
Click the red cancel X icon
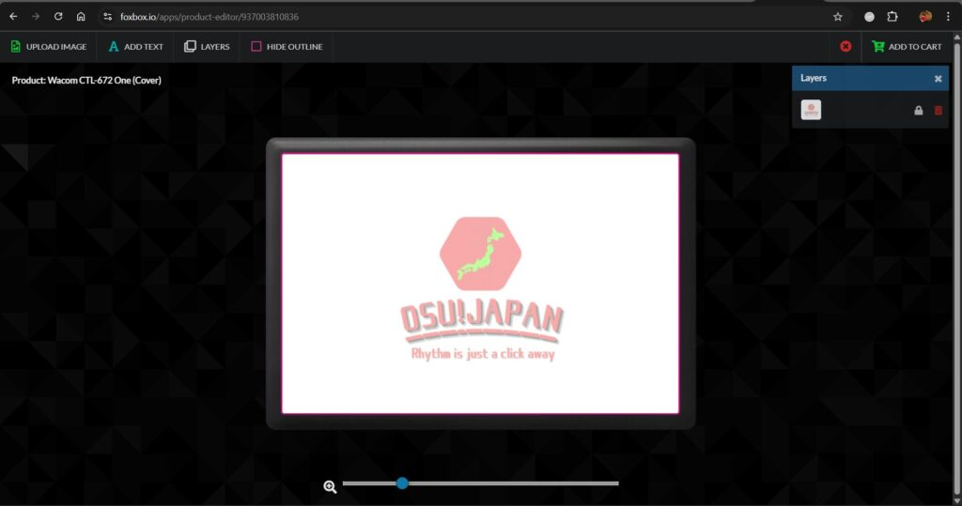pos(846,47)
